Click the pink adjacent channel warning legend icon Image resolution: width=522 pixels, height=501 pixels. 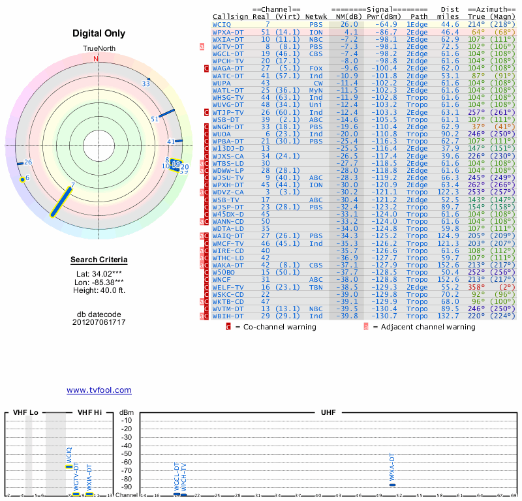pos(366,326)
